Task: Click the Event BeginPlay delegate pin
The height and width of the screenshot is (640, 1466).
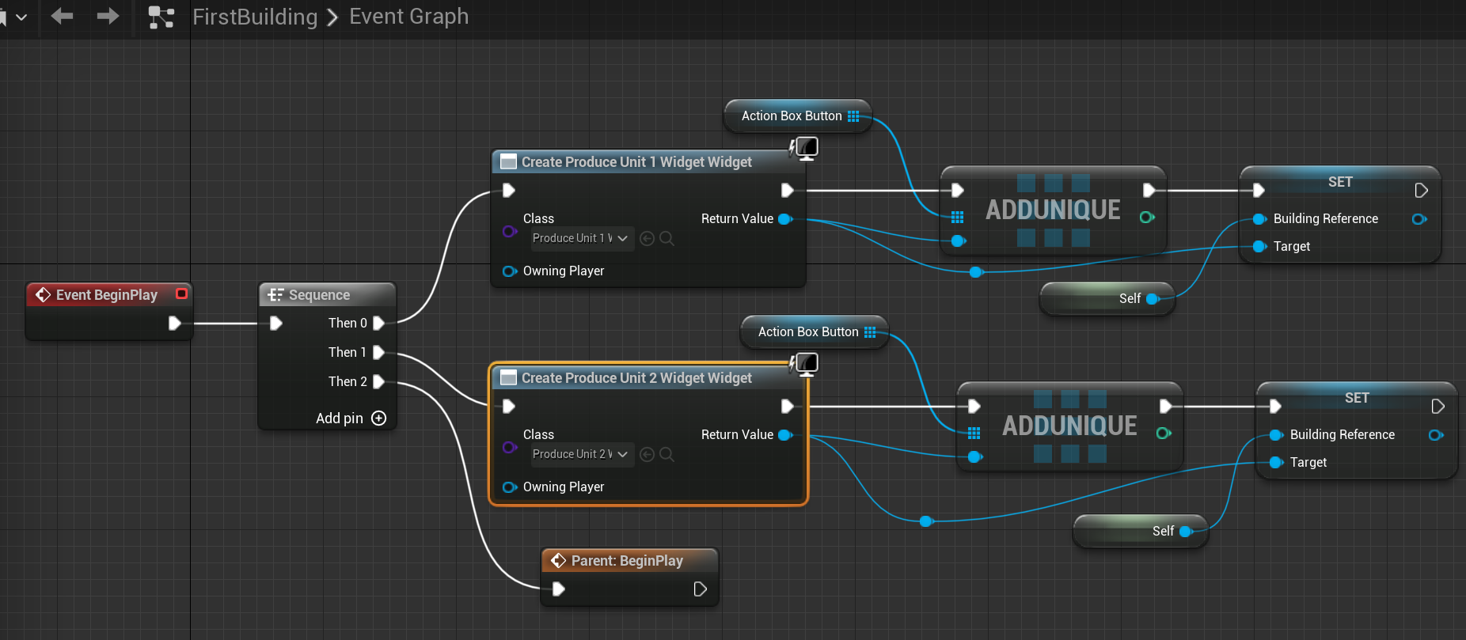Action: pos(181,294)
